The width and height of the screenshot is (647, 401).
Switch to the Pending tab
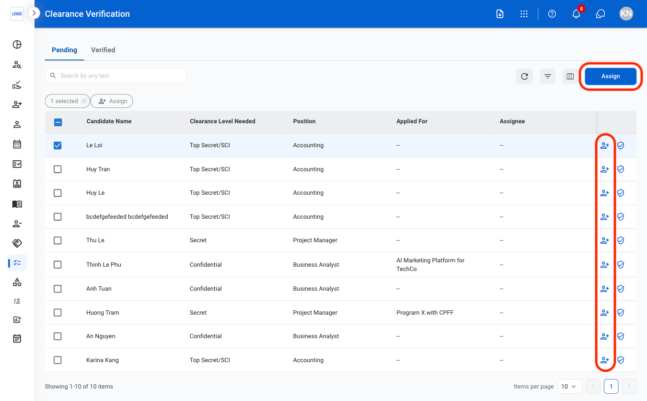[64, 50]
